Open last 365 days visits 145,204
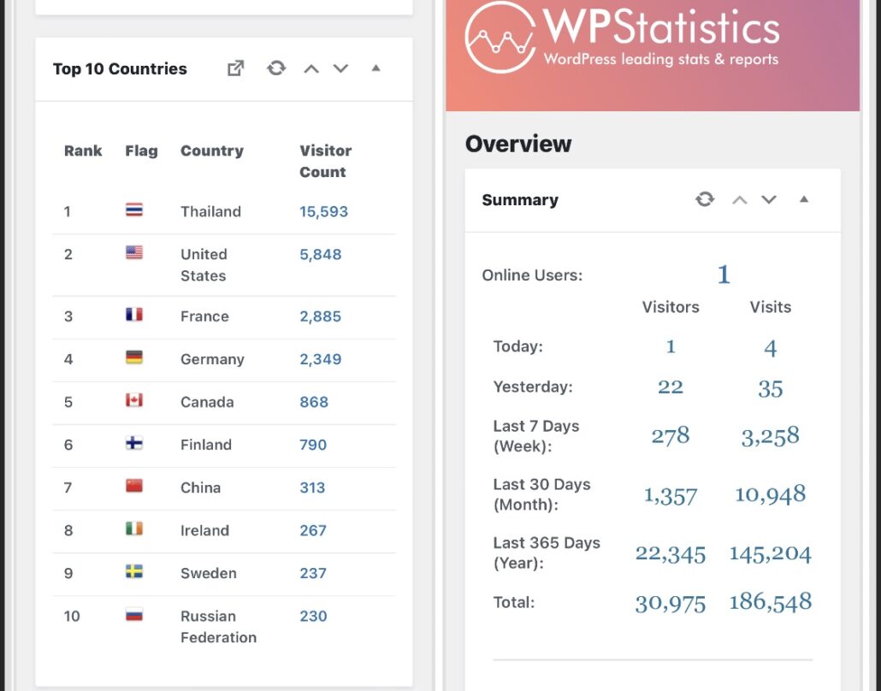The height and width of the screenshot is (691, 881). [x=770, y=553]
